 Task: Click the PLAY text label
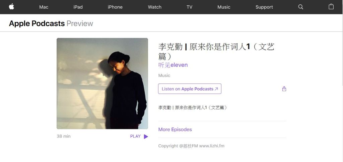pyautogui.click(x=135, y=136)
